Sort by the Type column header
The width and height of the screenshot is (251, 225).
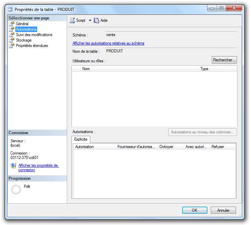pos(213,69)
